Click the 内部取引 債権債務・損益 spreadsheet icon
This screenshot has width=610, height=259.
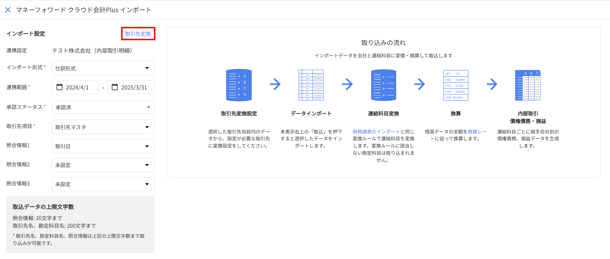528,85
